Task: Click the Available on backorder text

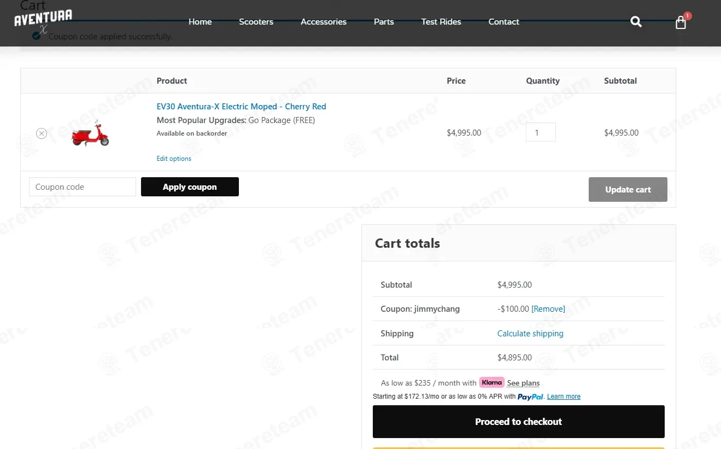Action: [x=192, y=133]
